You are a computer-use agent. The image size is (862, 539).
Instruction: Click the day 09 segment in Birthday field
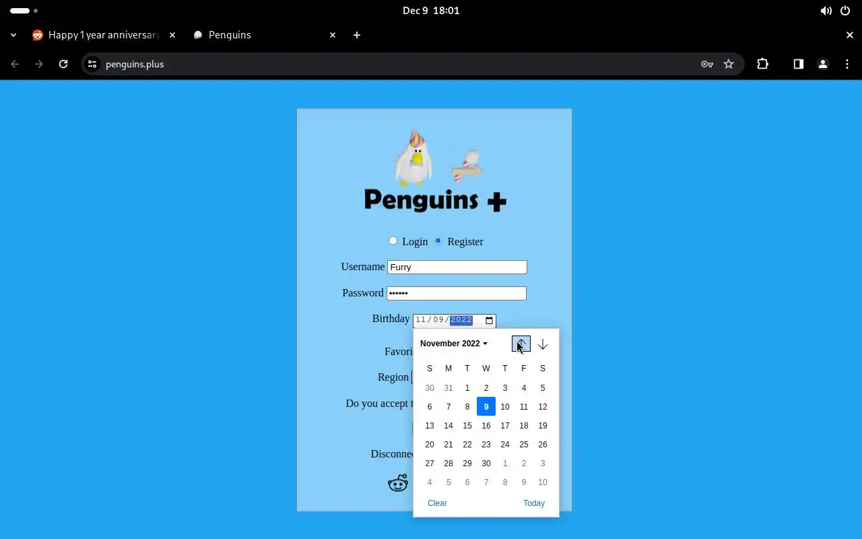(x=438, y=320)
